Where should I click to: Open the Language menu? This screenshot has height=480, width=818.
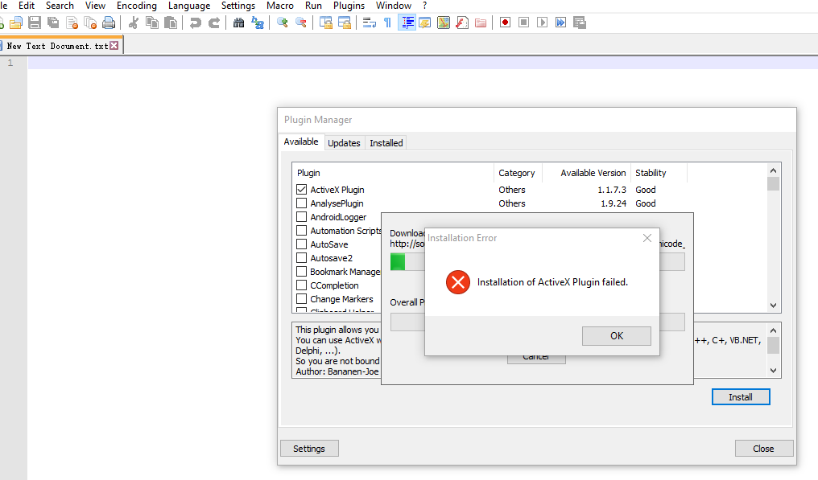(x=189, y=6)
